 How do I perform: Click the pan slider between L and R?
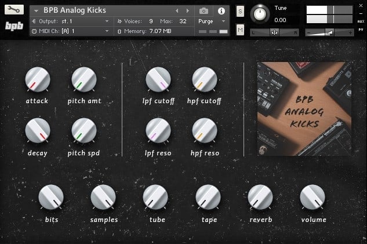coord(275,32)
